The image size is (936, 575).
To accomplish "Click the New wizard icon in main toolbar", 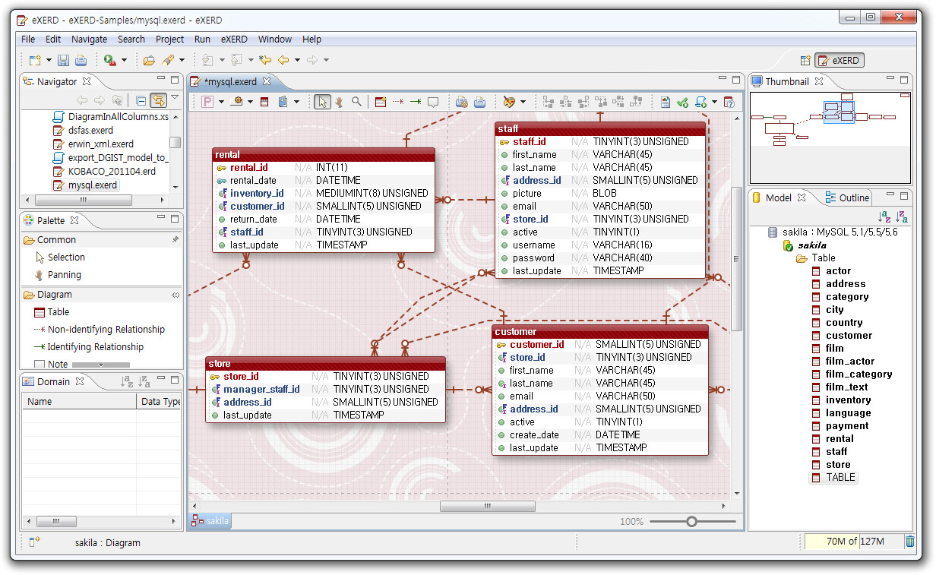I will click(x=35, y=60).
